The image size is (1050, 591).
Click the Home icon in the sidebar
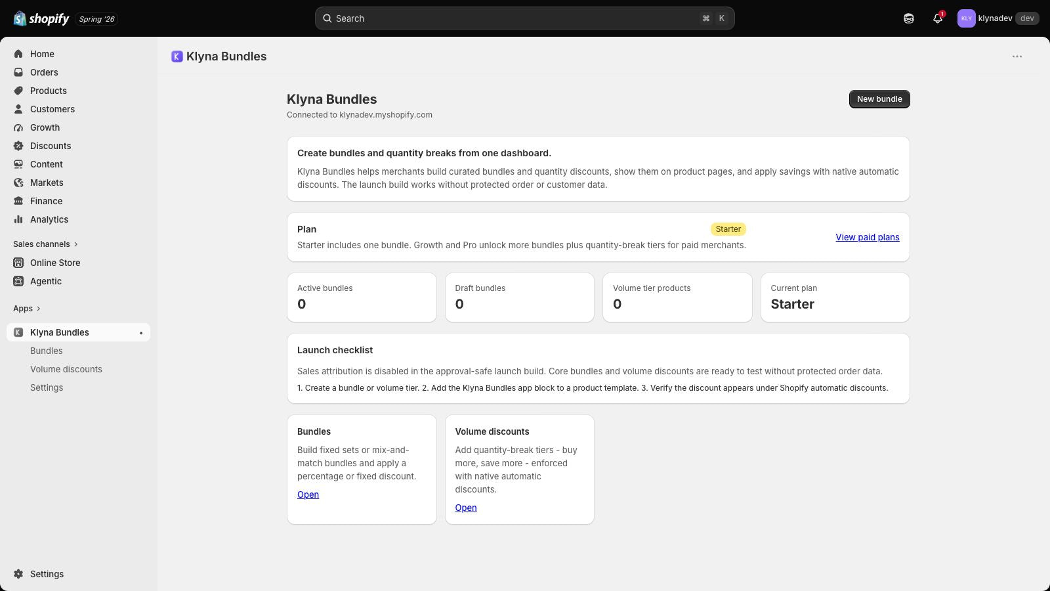[x=18, y=54]
